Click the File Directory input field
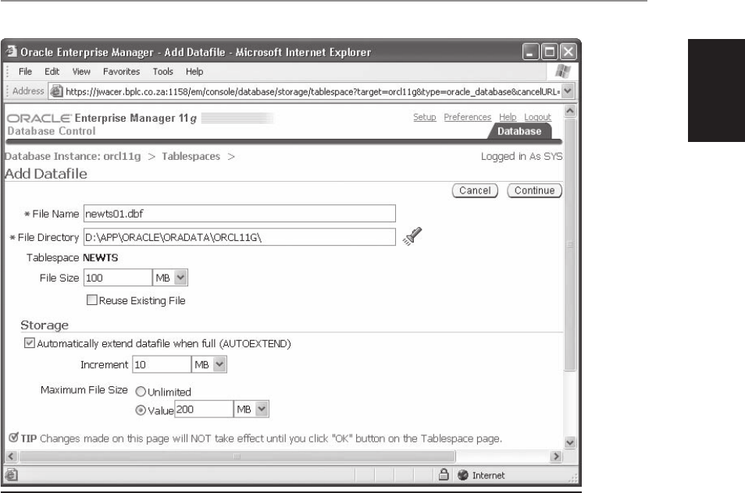The width and height of the screenshot is (745, 493). (240, 237)
